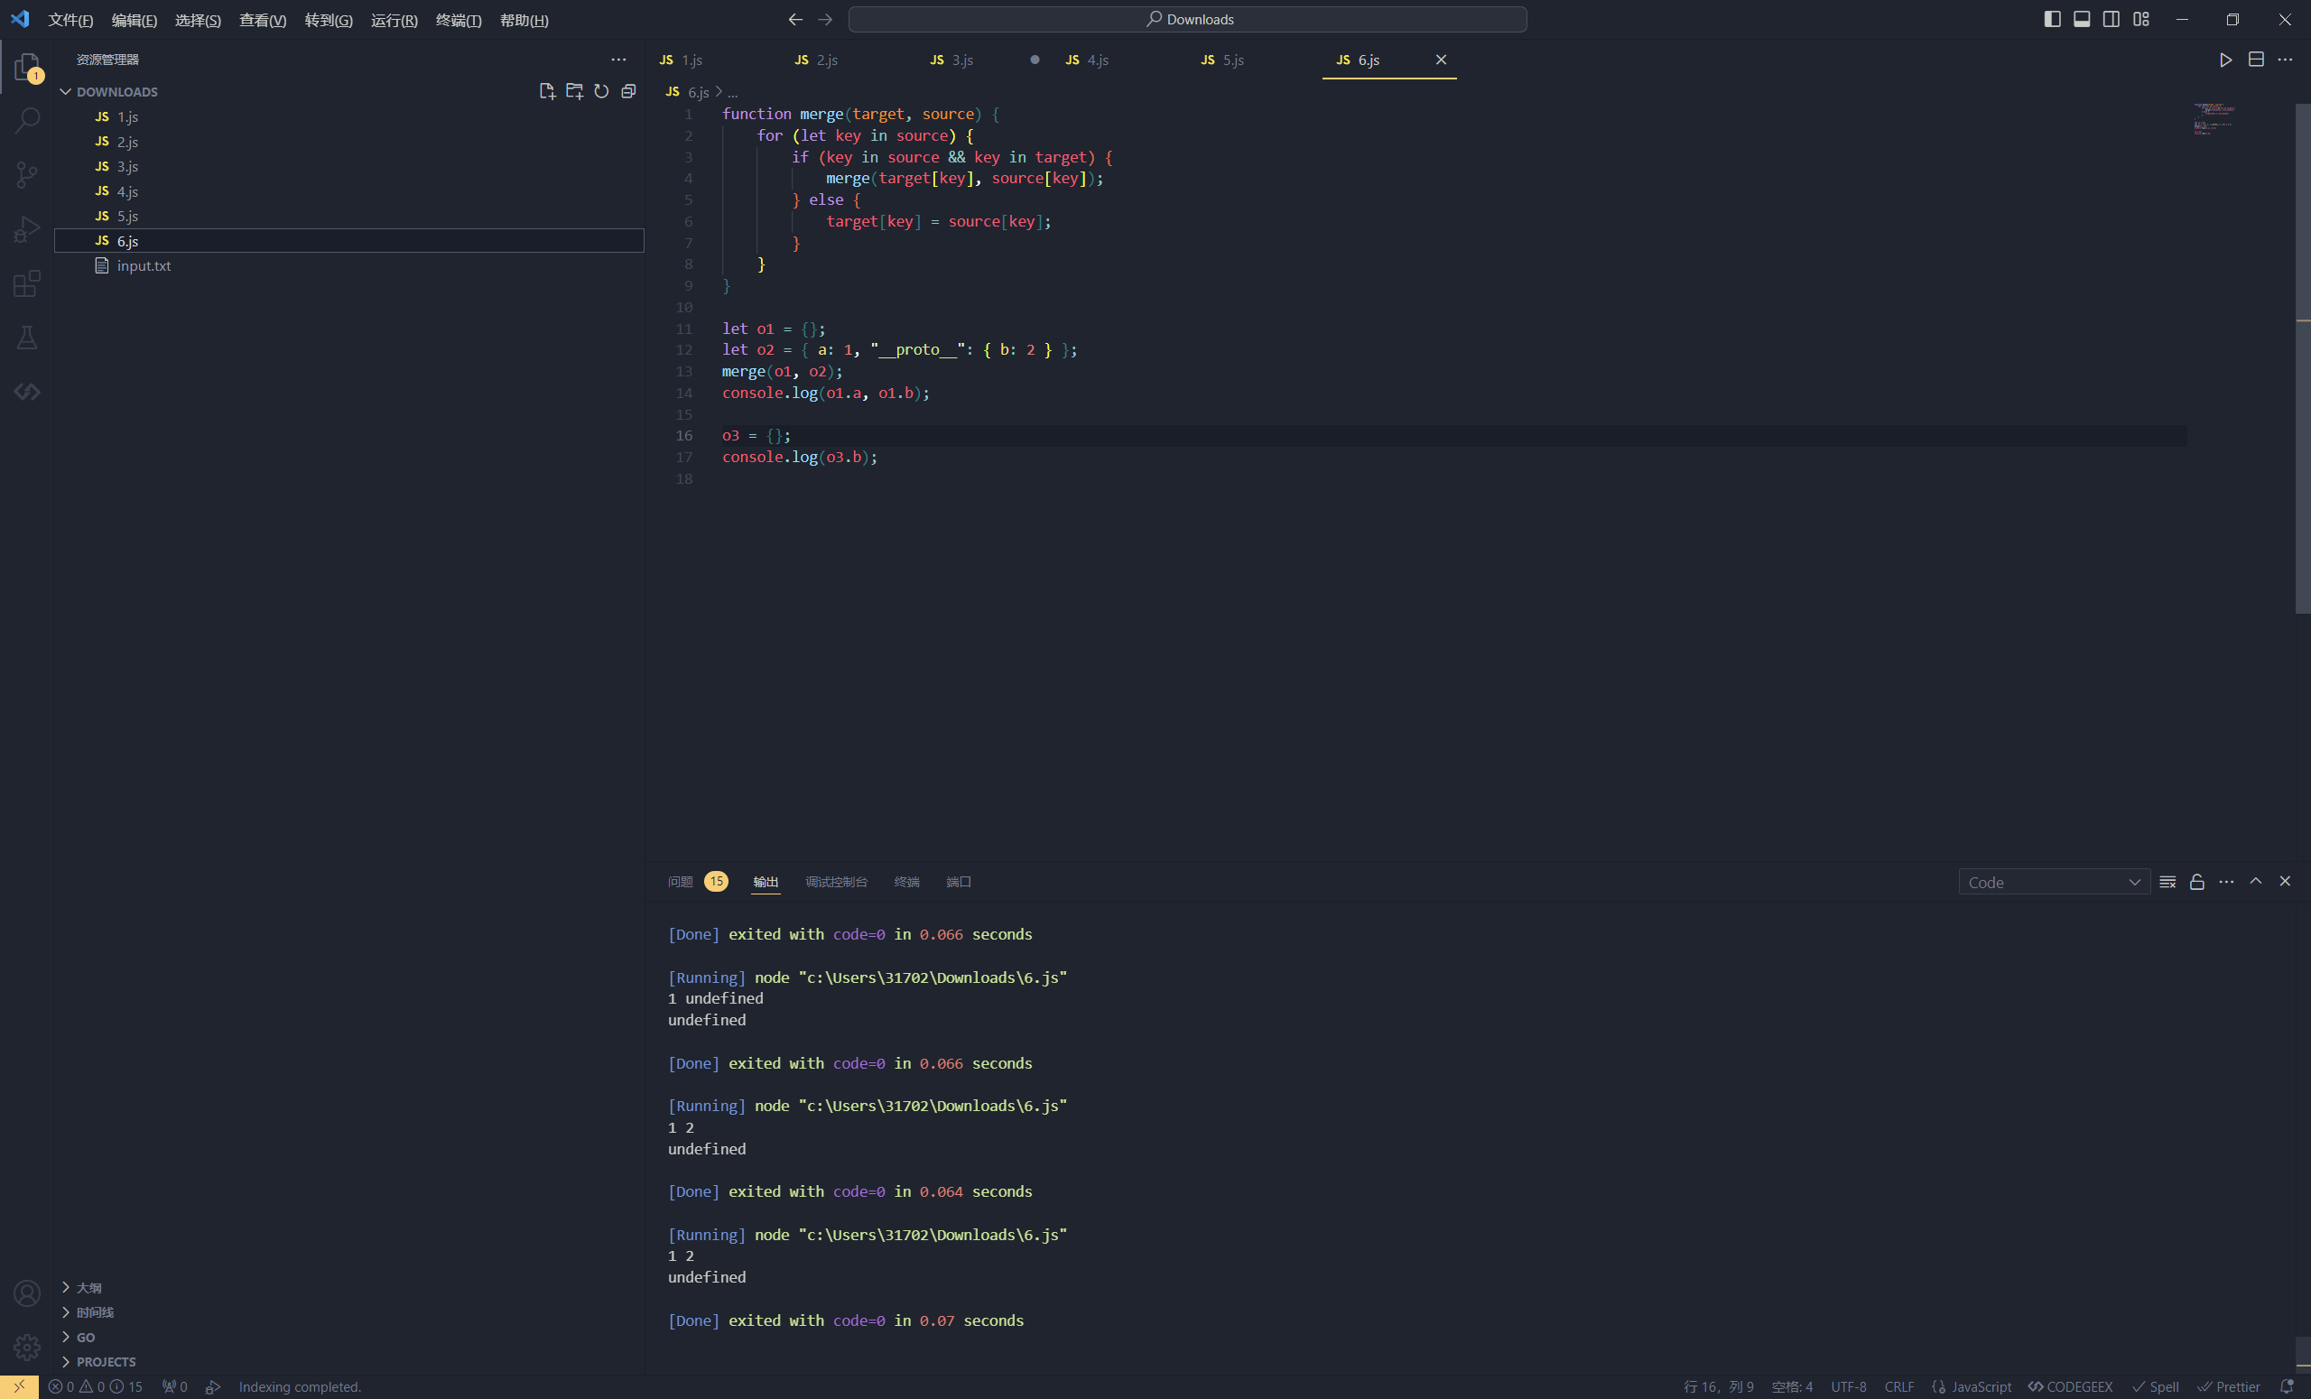Open notifications bell in status bar
This screenshot has height=1399, width=2311.
click(x=2287, y=1386)
